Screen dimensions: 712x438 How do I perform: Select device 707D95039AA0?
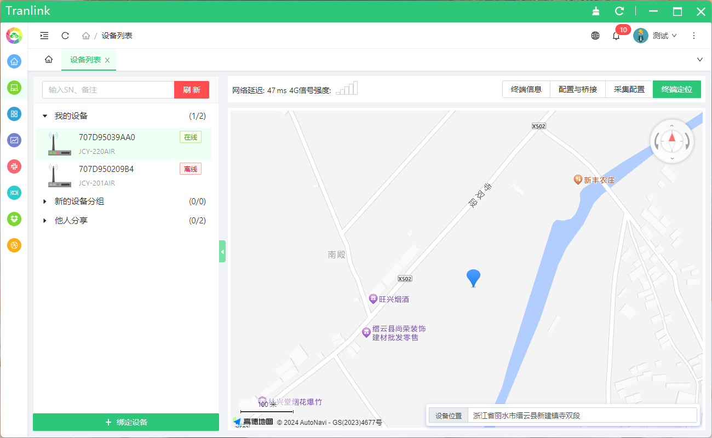click(124, 144)
